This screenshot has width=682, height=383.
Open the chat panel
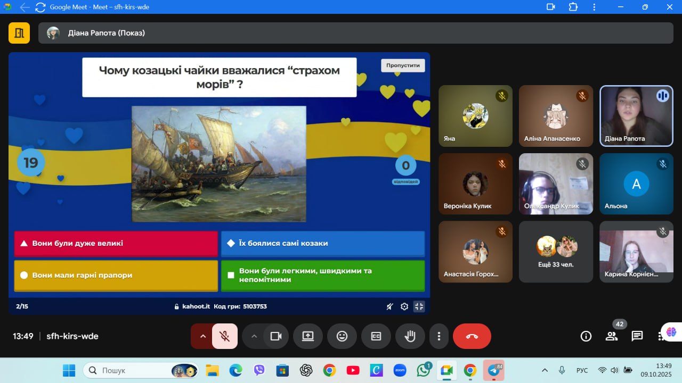tap(637, 336)
